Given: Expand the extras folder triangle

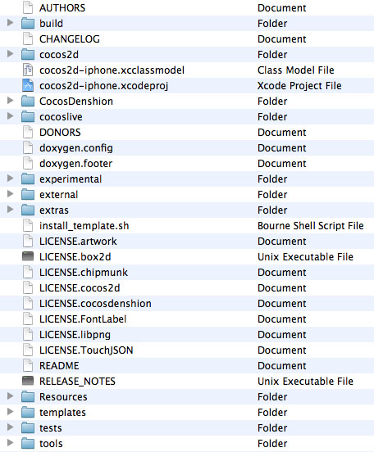Looking at the screenshot, I should pos(10,210).
